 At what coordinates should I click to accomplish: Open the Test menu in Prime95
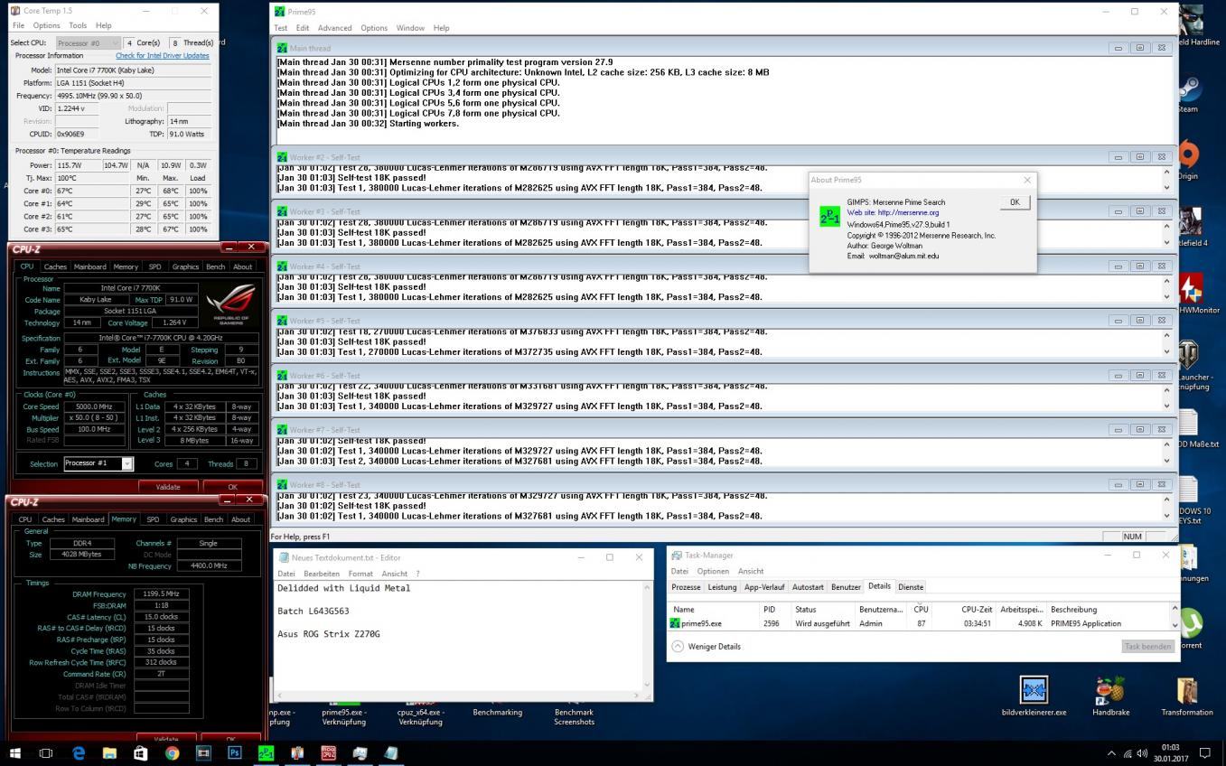(281, 28)
